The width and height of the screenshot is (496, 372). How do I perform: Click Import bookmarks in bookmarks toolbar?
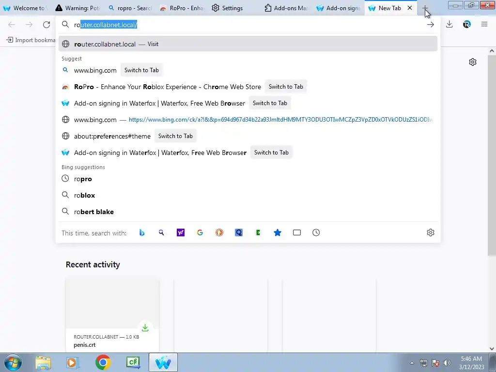31,40
